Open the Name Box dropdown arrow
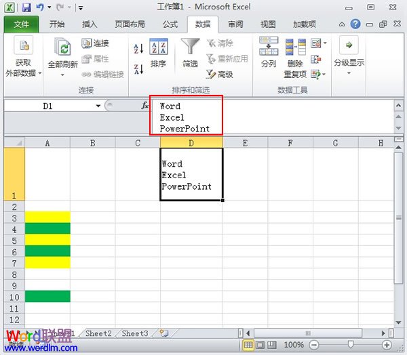The width and height of the screenshot is (407, 355). point(98,106)
